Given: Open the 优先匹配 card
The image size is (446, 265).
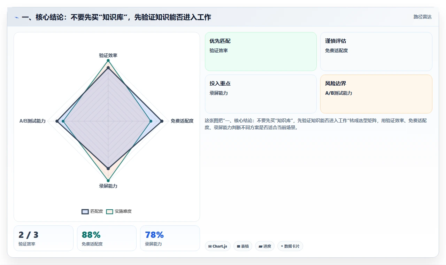Looking at the screenshot, I should click(261, 52).
